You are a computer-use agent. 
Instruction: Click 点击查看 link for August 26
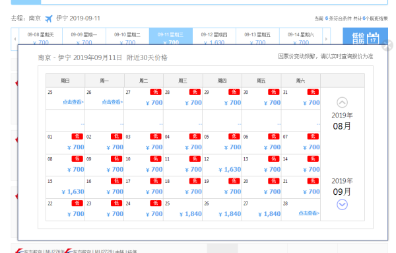[x=112, y=102]
